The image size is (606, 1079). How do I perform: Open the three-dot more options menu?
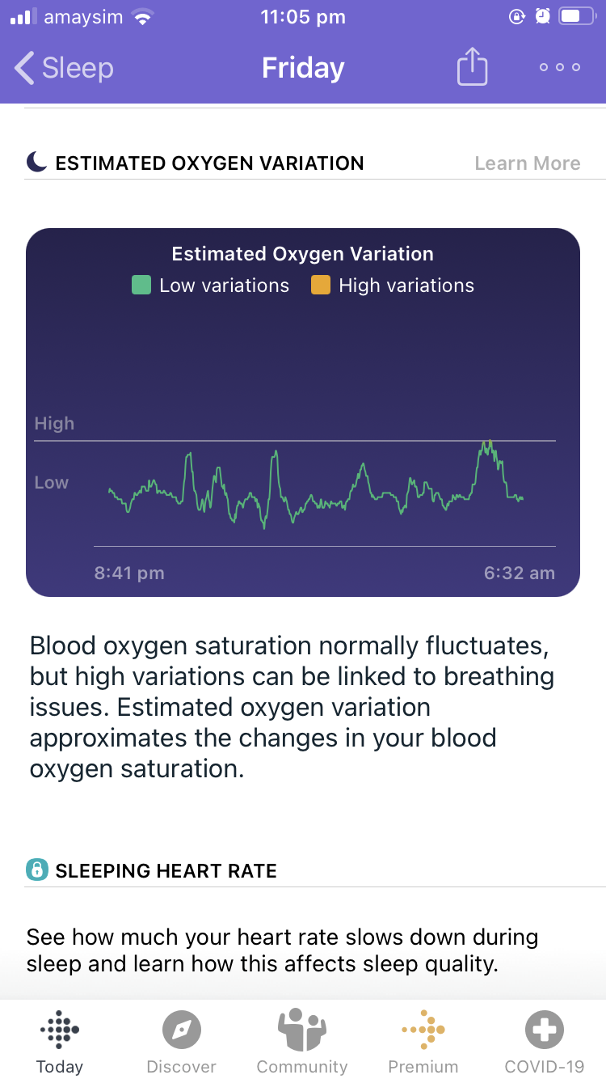point(560,67)
